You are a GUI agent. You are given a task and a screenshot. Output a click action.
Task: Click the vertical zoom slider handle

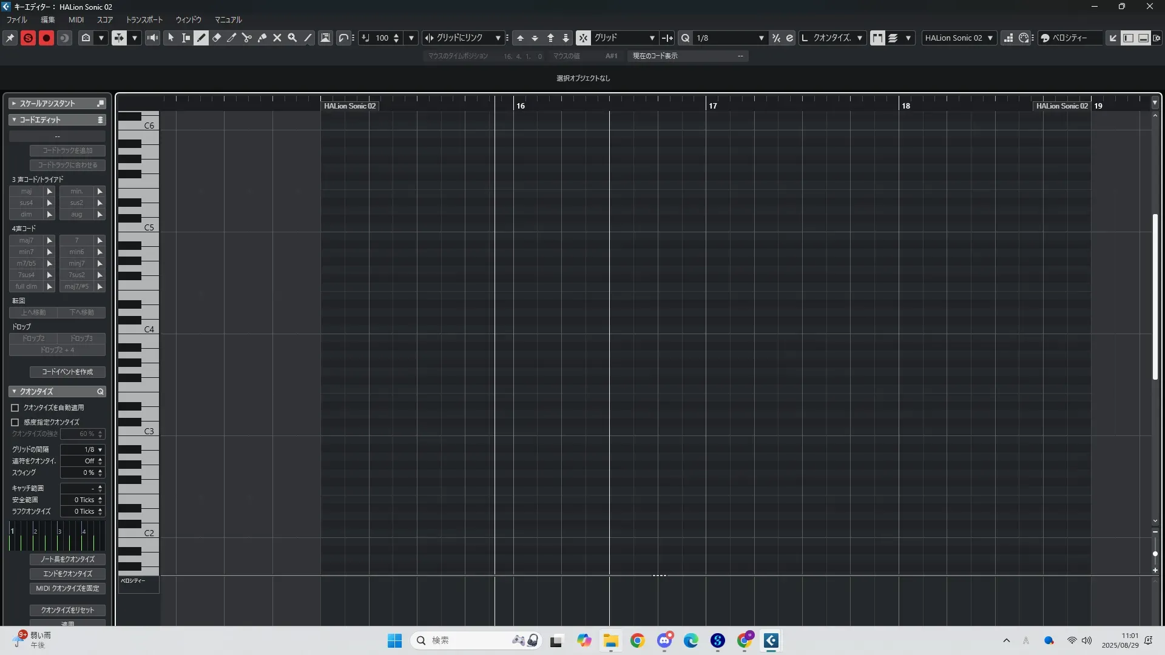click(x=1155, y=554)
